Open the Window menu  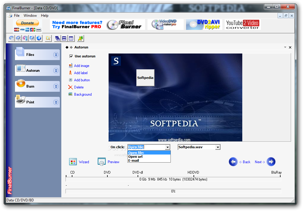click(30, 16)
